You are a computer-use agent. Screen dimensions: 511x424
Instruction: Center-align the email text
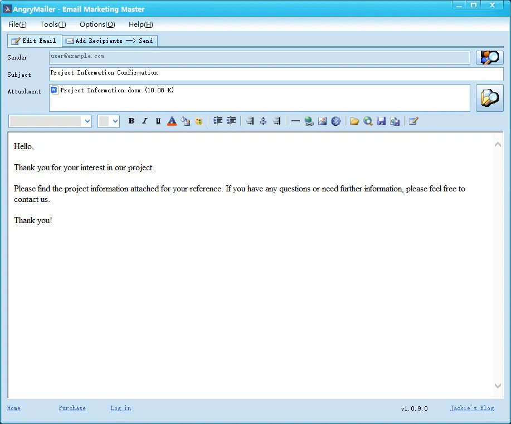(264, 121)
